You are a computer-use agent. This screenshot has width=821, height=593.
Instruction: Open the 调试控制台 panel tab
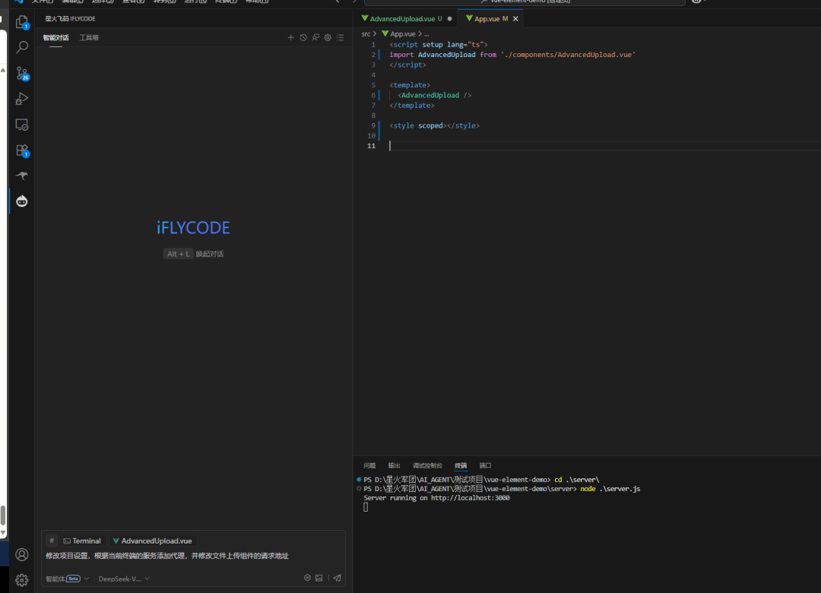pyautogui.click(x=427, y=466)
